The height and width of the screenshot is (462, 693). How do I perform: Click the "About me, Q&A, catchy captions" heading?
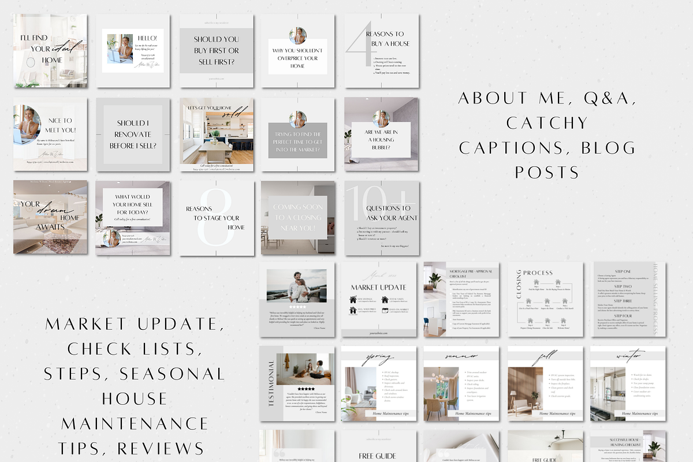[x=547, y=135]
